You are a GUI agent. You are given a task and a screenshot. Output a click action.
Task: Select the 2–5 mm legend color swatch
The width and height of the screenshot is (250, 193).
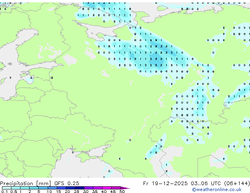coord(34,188)
